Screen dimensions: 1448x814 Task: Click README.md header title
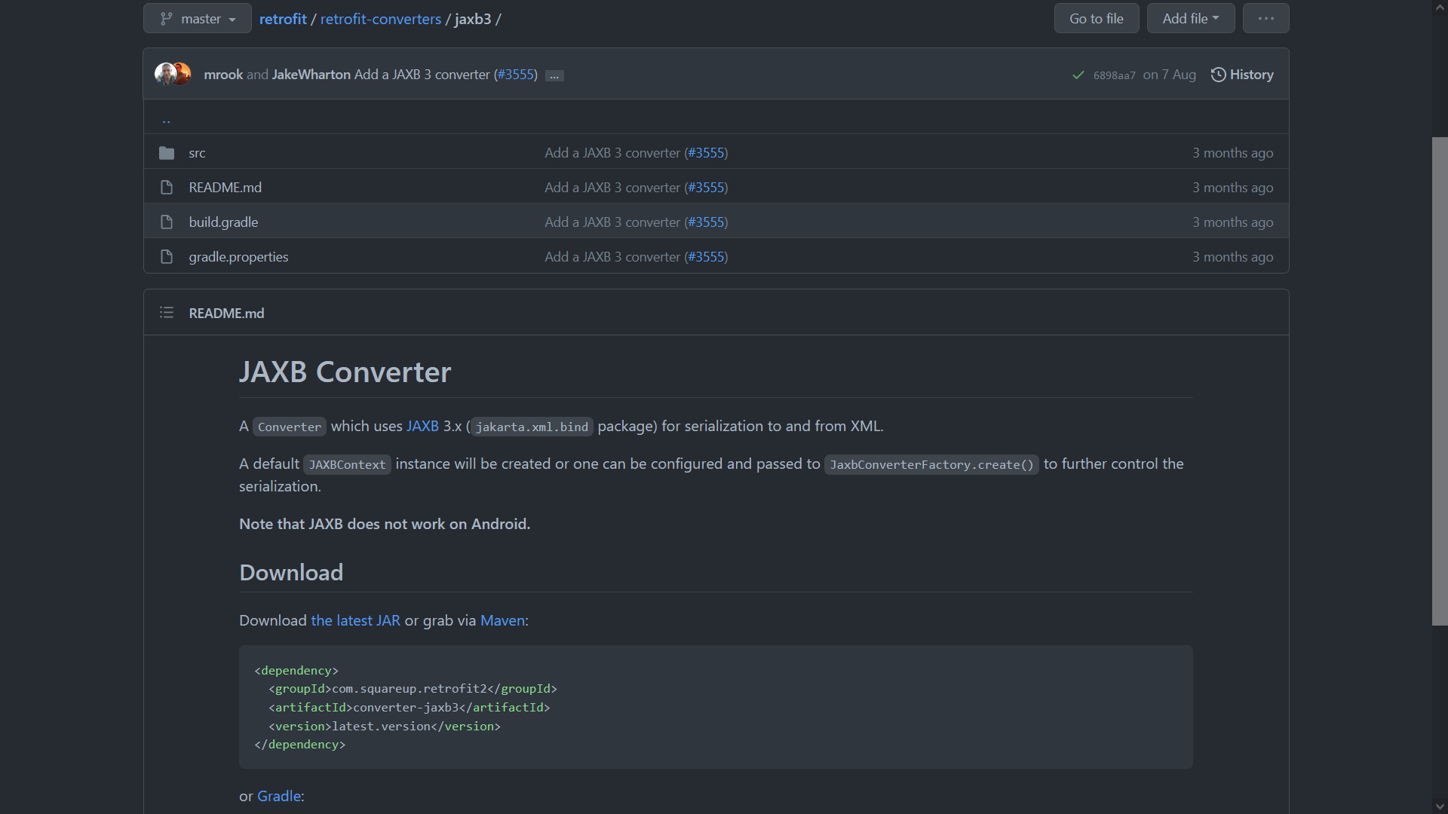[x=226, y=313]
